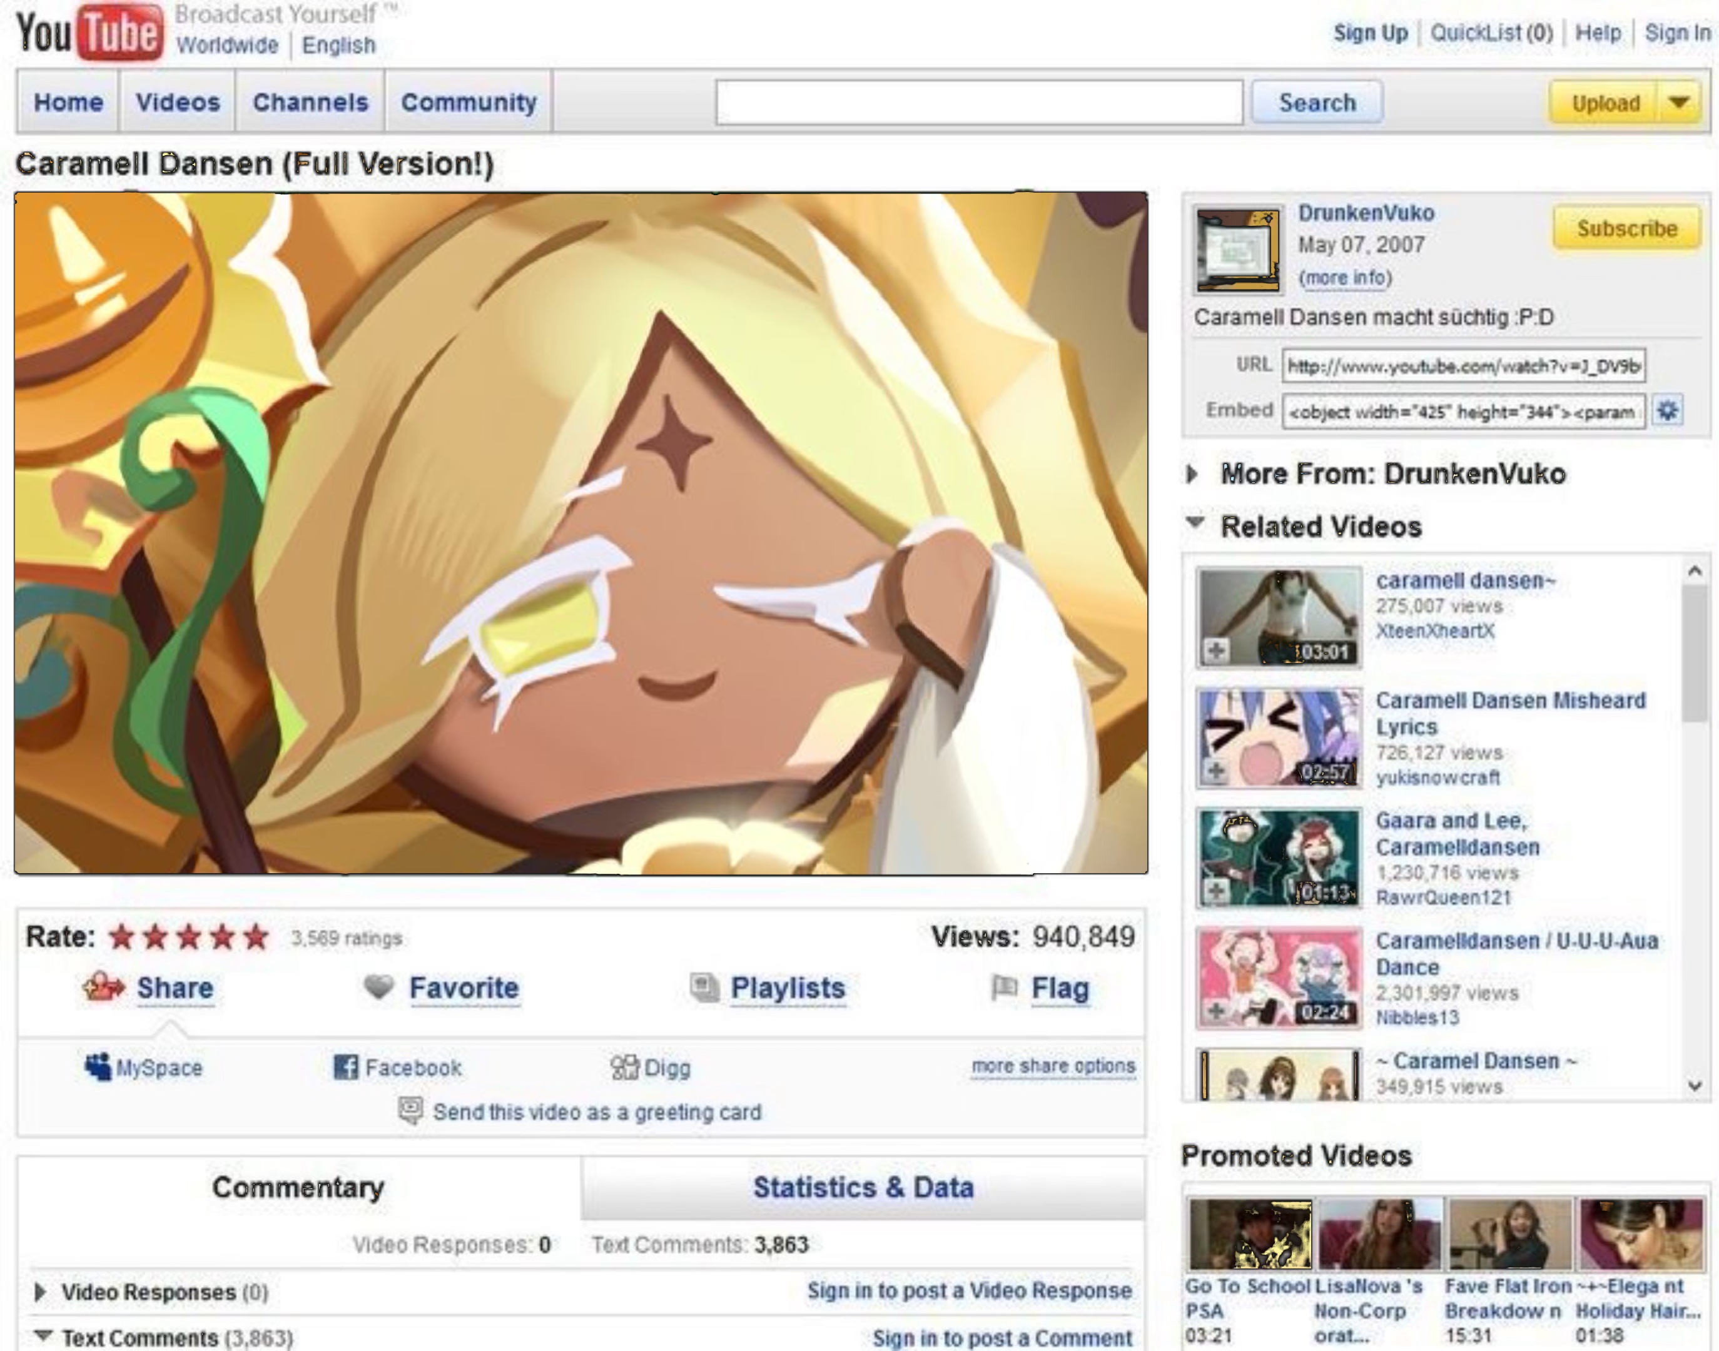Click the Upload button
The height and width of the screenshot is (1351, 1719).
pyautogui.click(x=1605, y=102)
